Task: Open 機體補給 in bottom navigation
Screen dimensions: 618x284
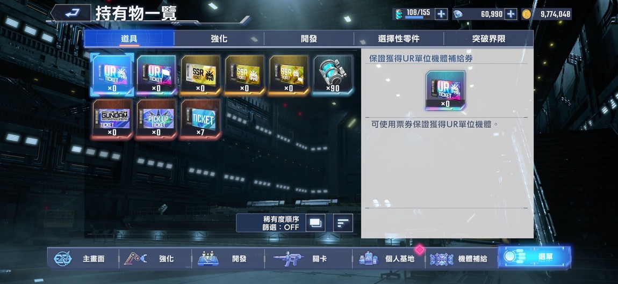Action: pyautogui.click(x=461, y=259)
